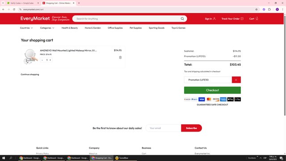This screenshot has width=286, height=161.
Task: Click the Sign In user icon
Action: pyautogui.click(x=214, y=19)
